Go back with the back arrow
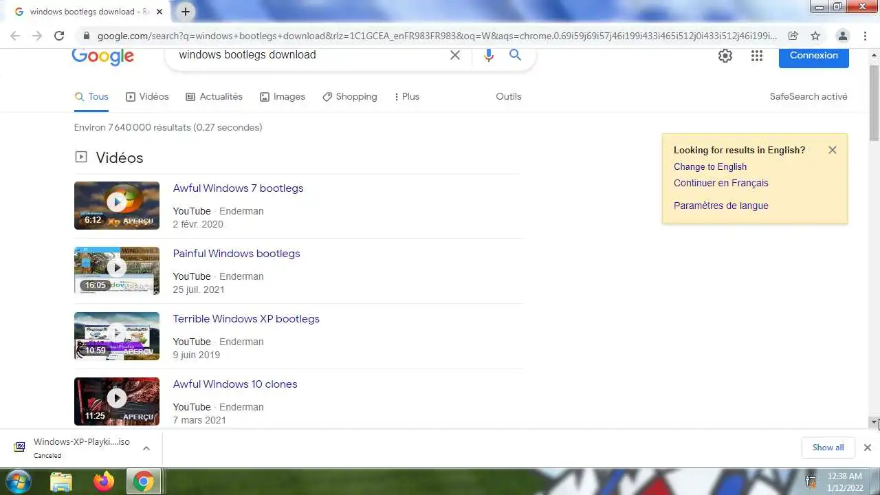Viewport: 880px width, 495px height. pos(15,36)
